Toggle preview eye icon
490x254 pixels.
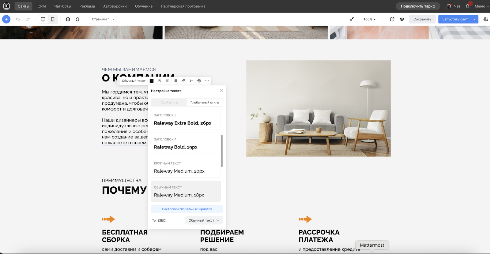click(x=402, y=19)
